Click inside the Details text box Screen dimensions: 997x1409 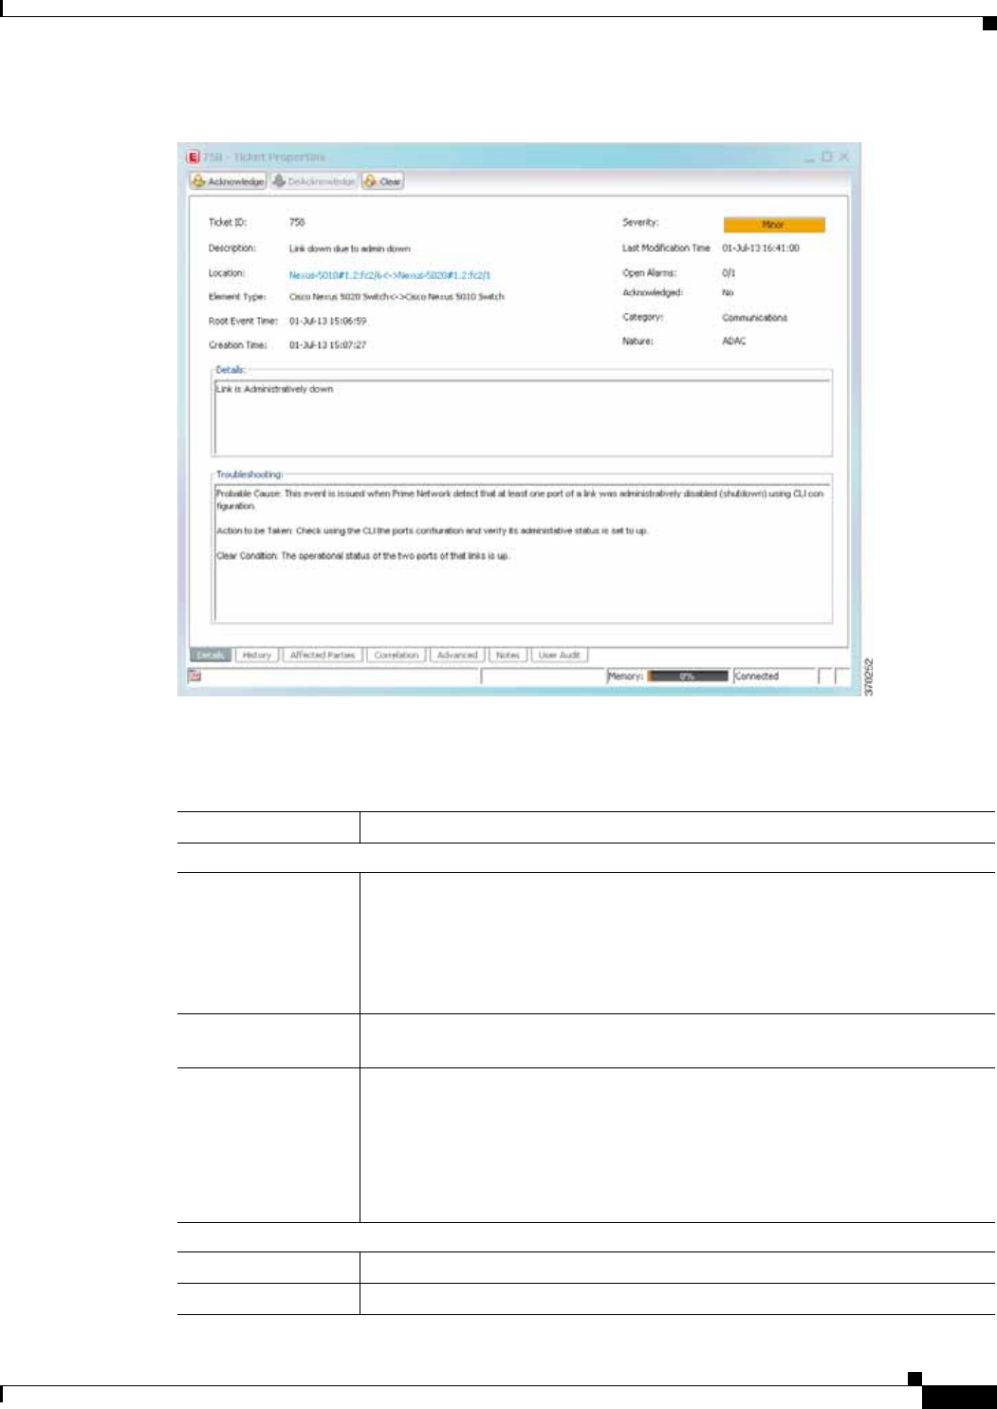click(523, 417)
